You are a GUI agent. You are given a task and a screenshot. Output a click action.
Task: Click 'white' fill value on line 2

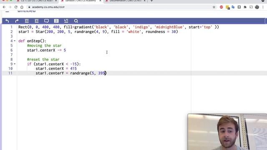(133, 32)
